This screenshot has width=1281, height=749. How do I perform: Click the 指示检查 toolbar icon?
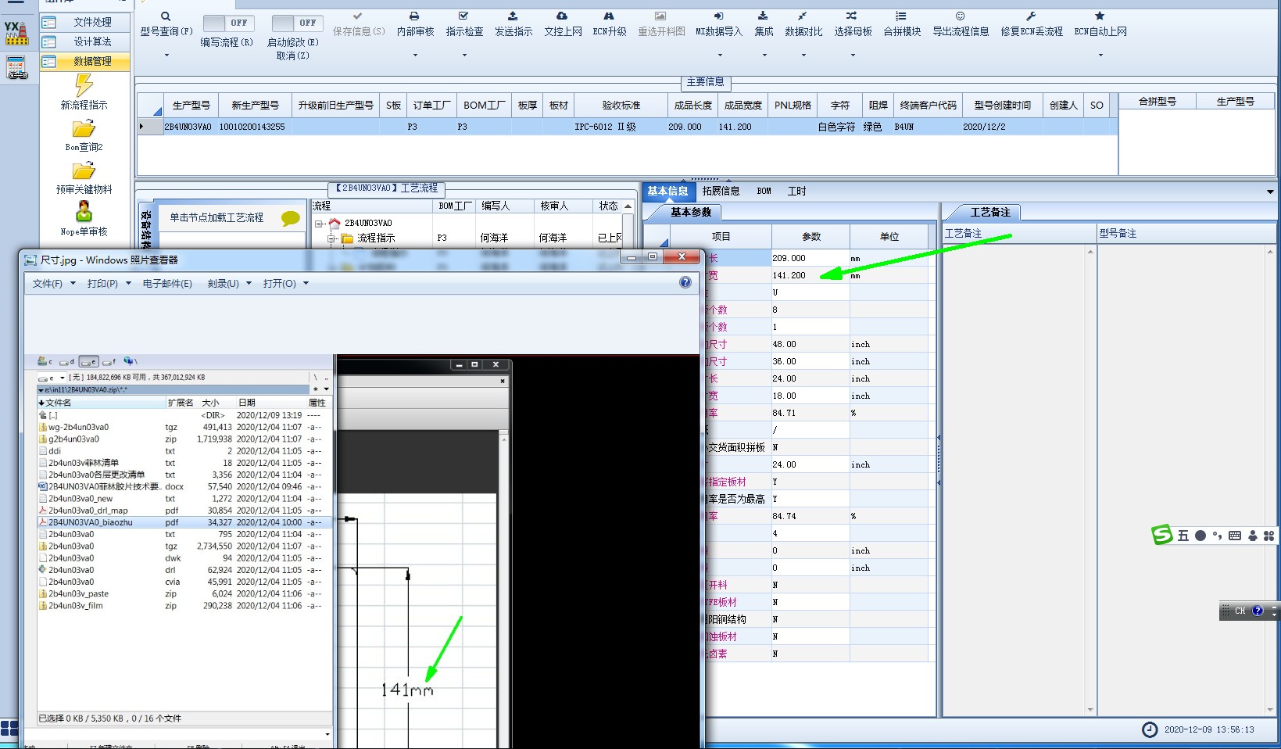click(464, 16)
